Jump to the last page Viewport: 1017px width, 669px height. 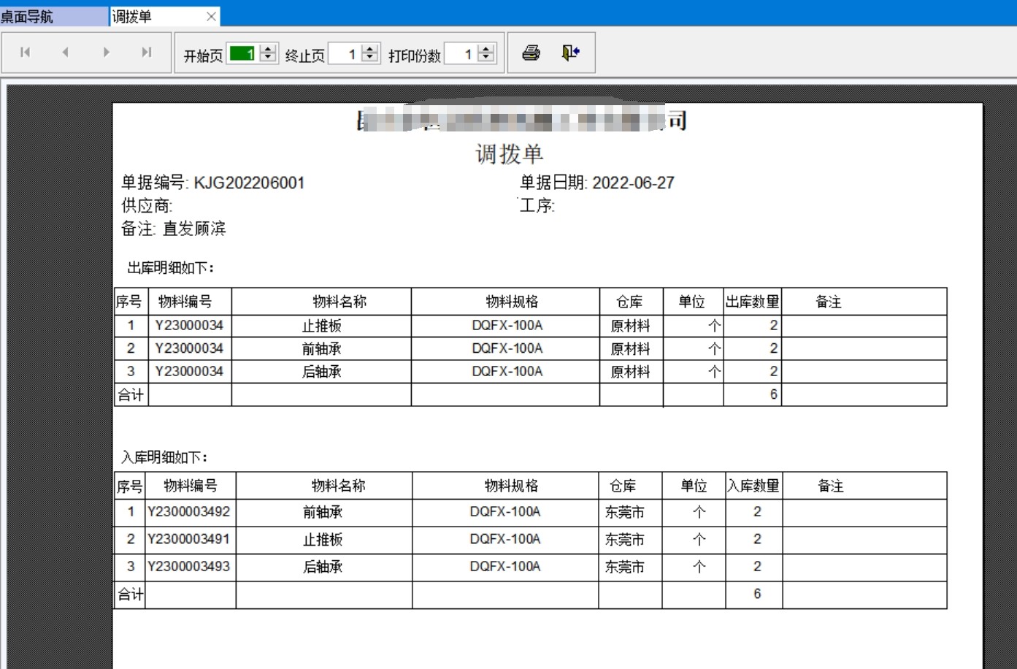(147, 53)
